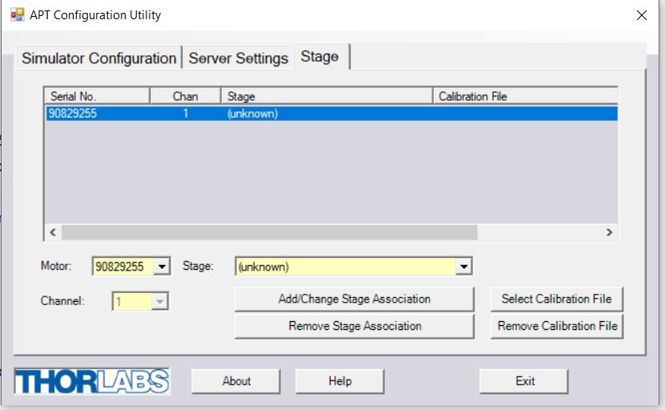Click the Serial No. column header
665x410 pixels.
pos(96,96)
